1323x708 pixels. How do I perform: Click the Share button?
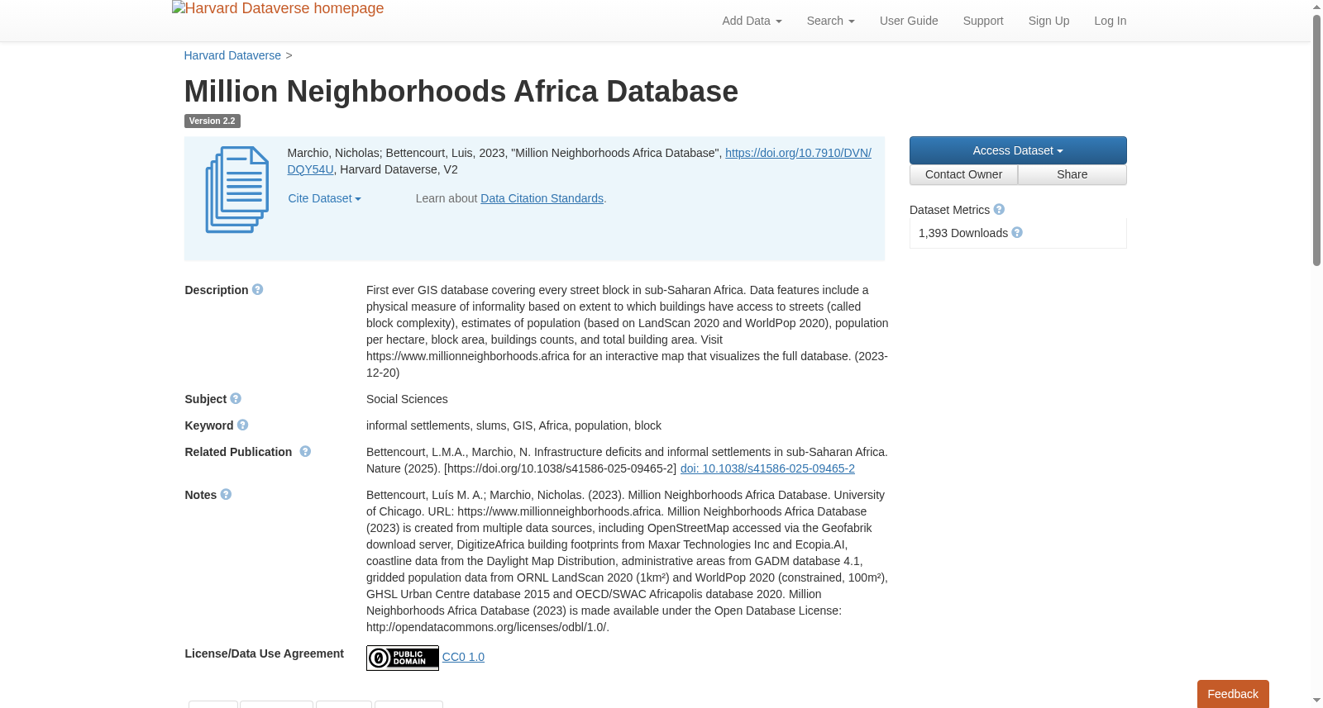click(1072, 174)
